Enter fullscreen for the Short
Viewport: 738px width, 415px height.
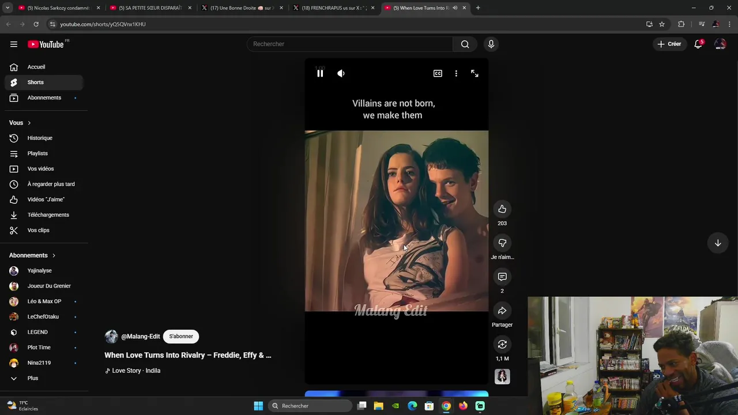point(475,73)
